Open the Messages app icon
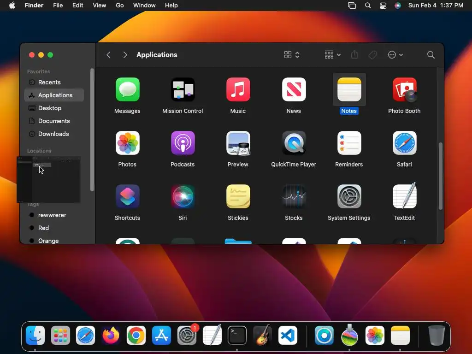 pos(127,89)
